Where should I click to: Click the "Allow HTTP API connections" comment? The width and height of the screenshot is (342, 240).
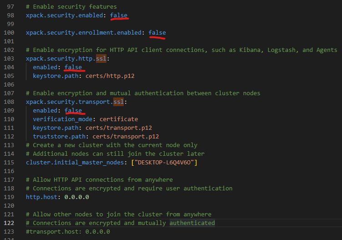tap(99, 179)
